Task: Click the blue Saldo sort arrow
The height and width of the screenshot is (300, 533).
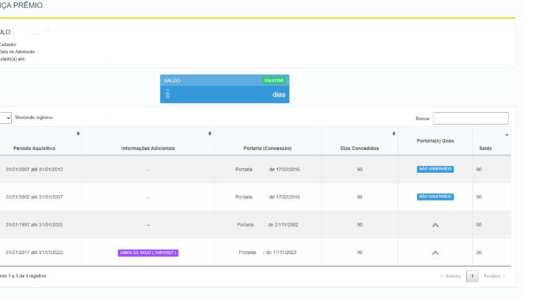Action: pos(507,135)
